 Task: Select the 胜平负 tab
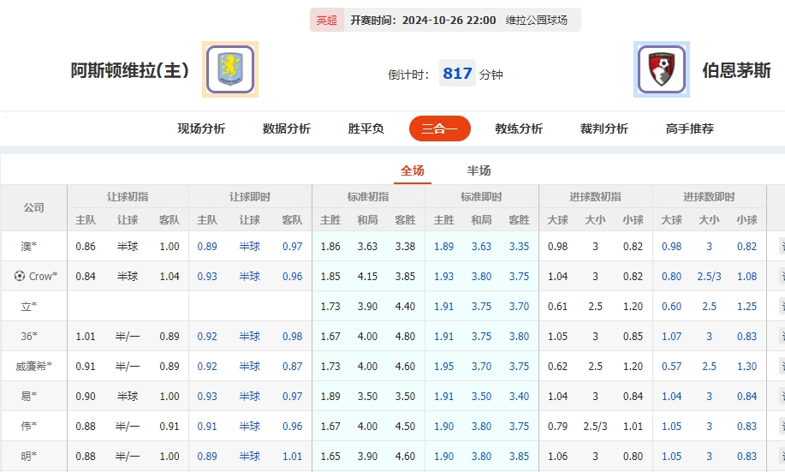[x=366, y=128]
